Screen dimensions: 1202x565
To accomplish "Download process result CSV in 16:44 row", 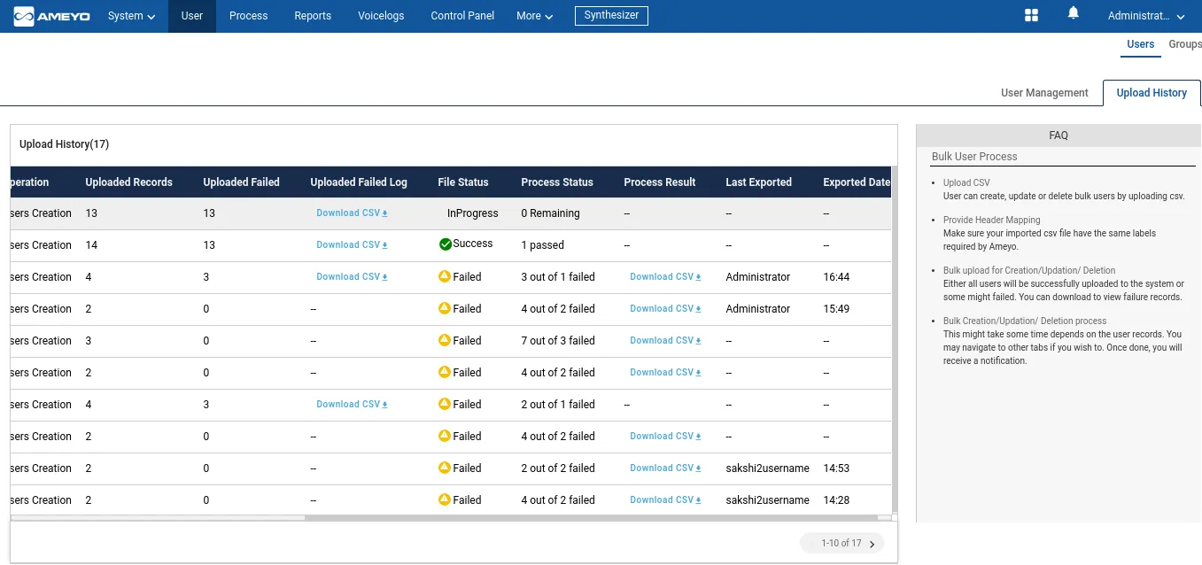I will 665,277.
